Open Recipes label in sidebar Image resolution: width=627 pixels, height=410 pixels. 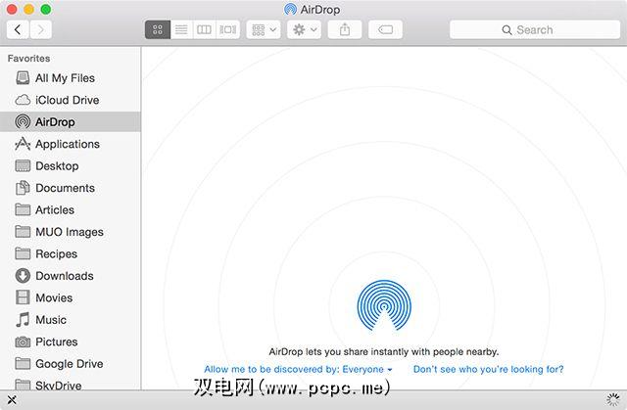click(57, 253)
